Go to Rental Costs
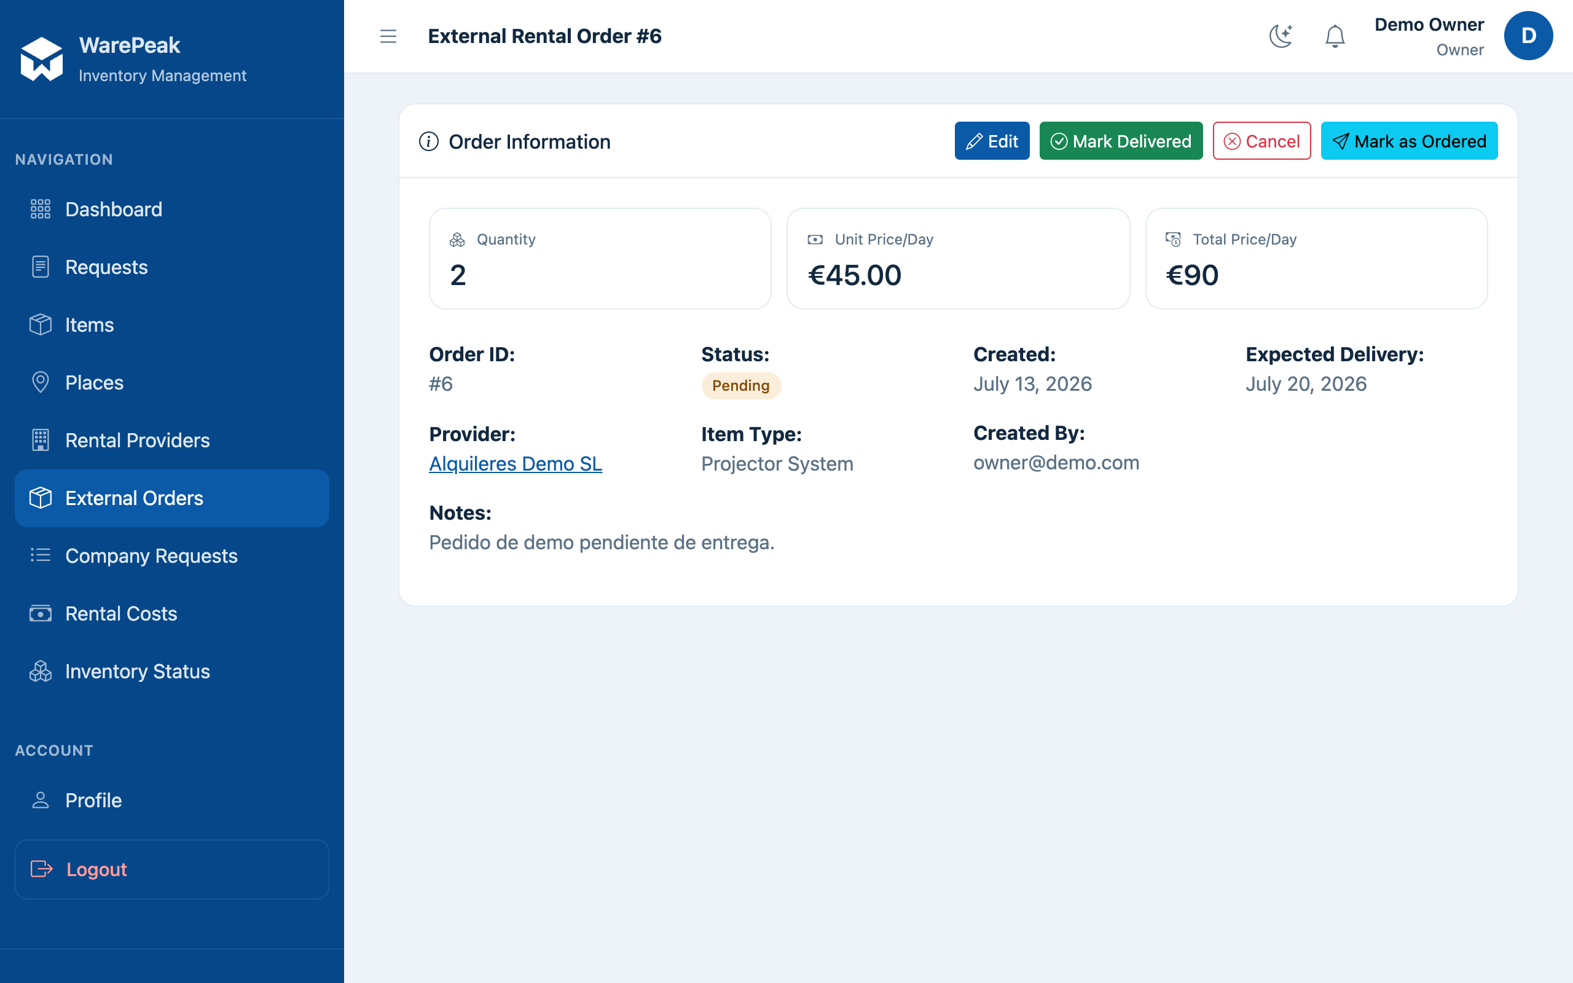This screenshot has height=983, width=1573. (x=172, y=614)
